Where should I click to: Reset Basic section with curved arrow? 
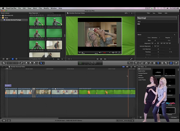pyautogui.click(x=175, y=35)
